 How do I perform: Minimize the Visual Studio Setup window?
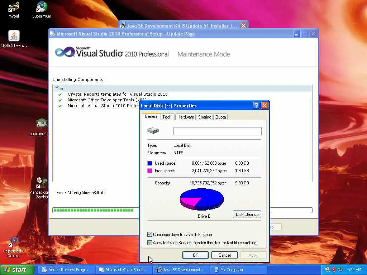[x=296, y=34]
